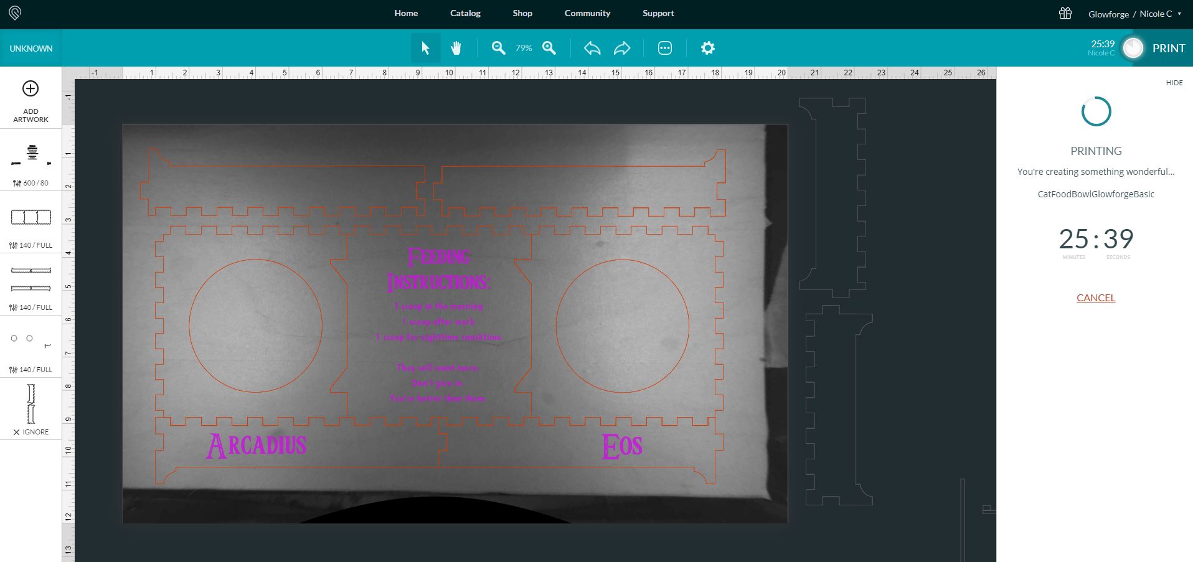The width and height of the screenshot is (1193, 562).
Task: Open the Catalog menu
Action: point(465,13)
